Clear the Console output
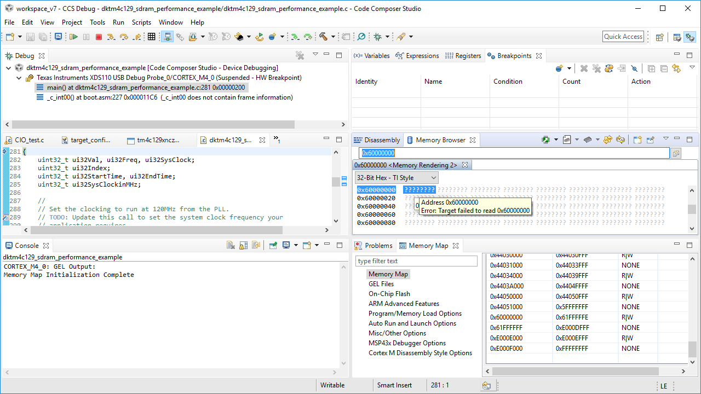 (231, 246)
